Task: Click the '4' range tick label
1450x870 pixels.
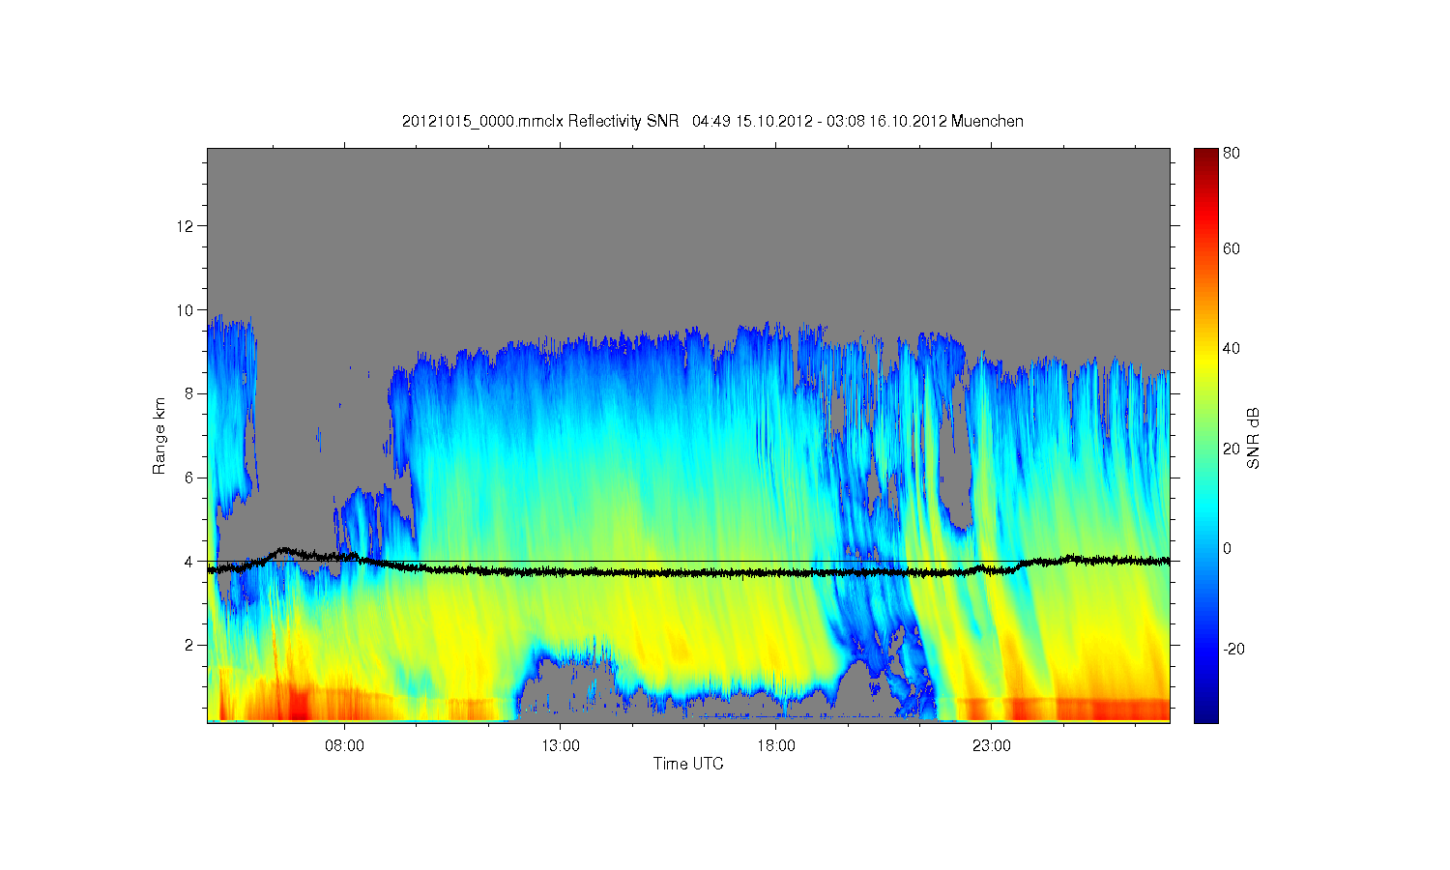Action: point(189,561)
